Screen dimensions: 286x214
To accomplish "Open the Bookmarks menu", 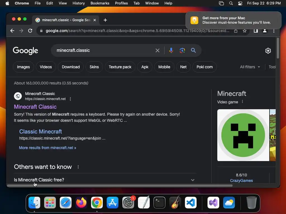I will [x=100, y=3].
